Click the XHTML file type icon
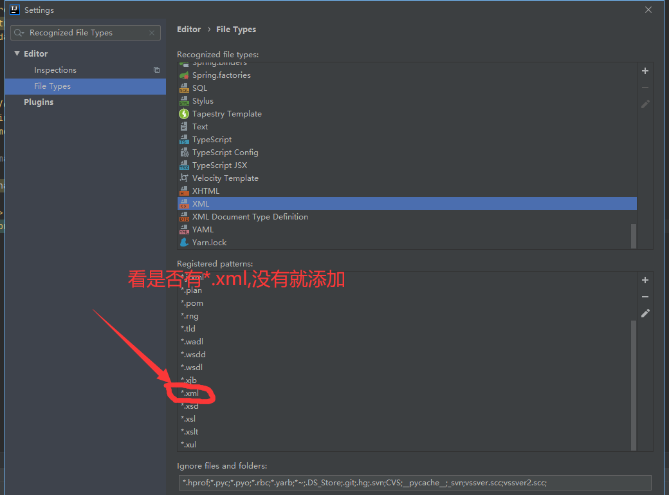669x495 pixels. click(184, 191)
